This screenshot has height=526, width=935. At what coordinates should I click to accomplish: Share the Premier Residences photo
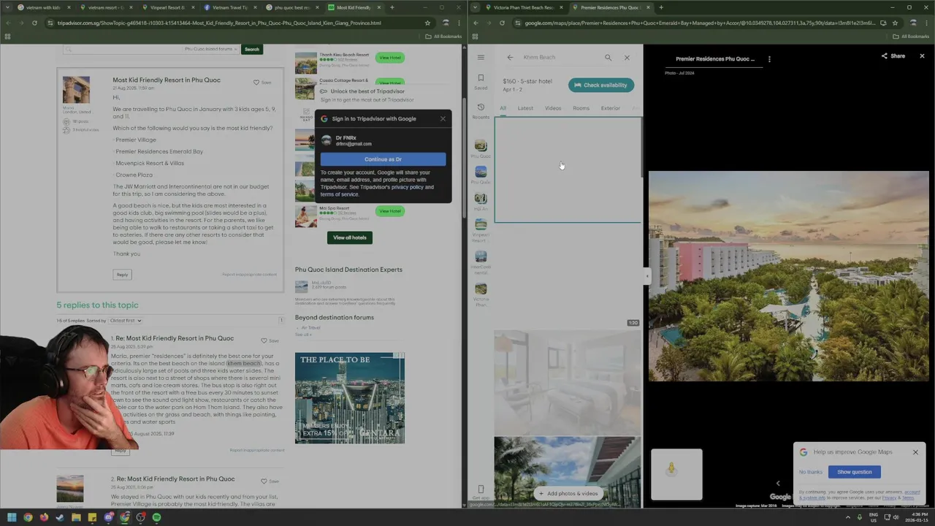pyautogui.click(x=893, y=56)
